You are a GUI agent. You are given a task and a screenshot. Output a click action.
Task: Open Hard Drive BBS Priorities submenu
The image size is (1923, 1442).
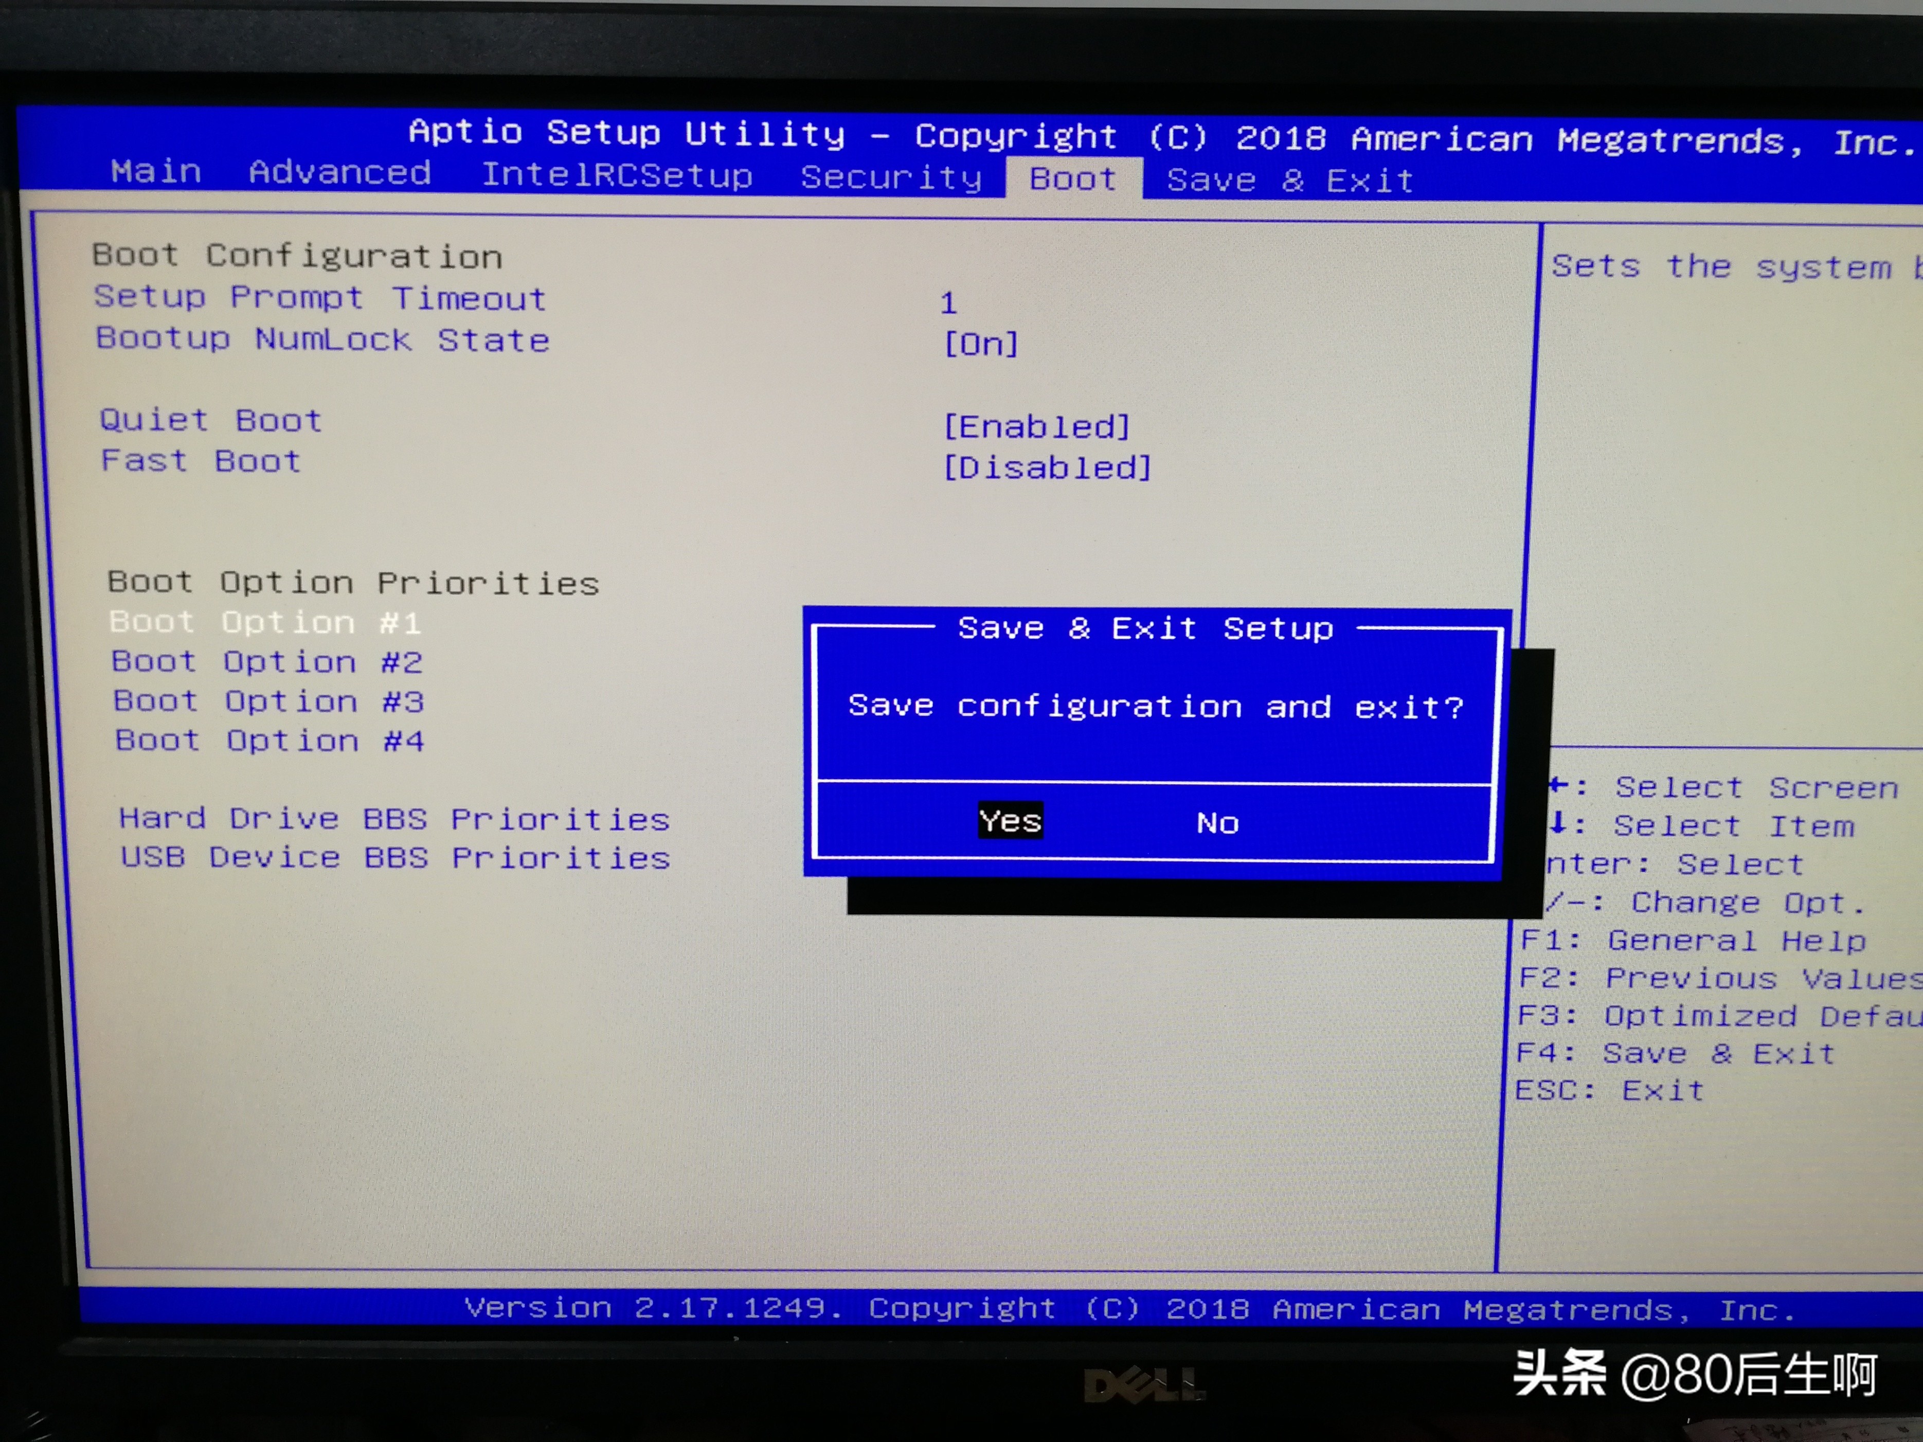[394, 819]
